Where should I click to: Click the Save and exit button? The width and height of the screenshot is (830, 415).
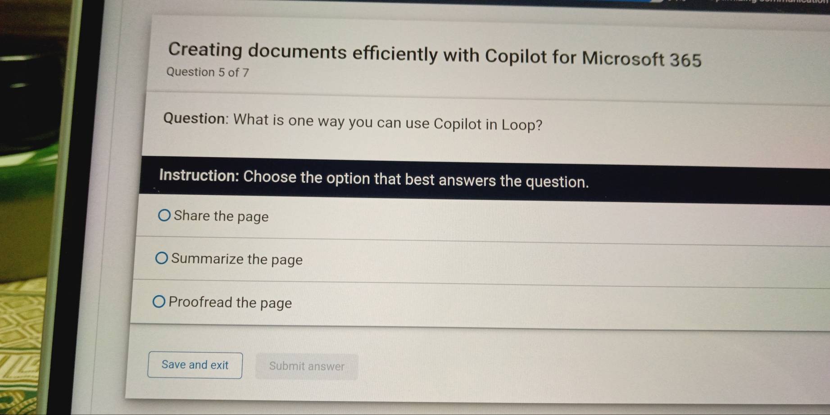tap(195, 365)
